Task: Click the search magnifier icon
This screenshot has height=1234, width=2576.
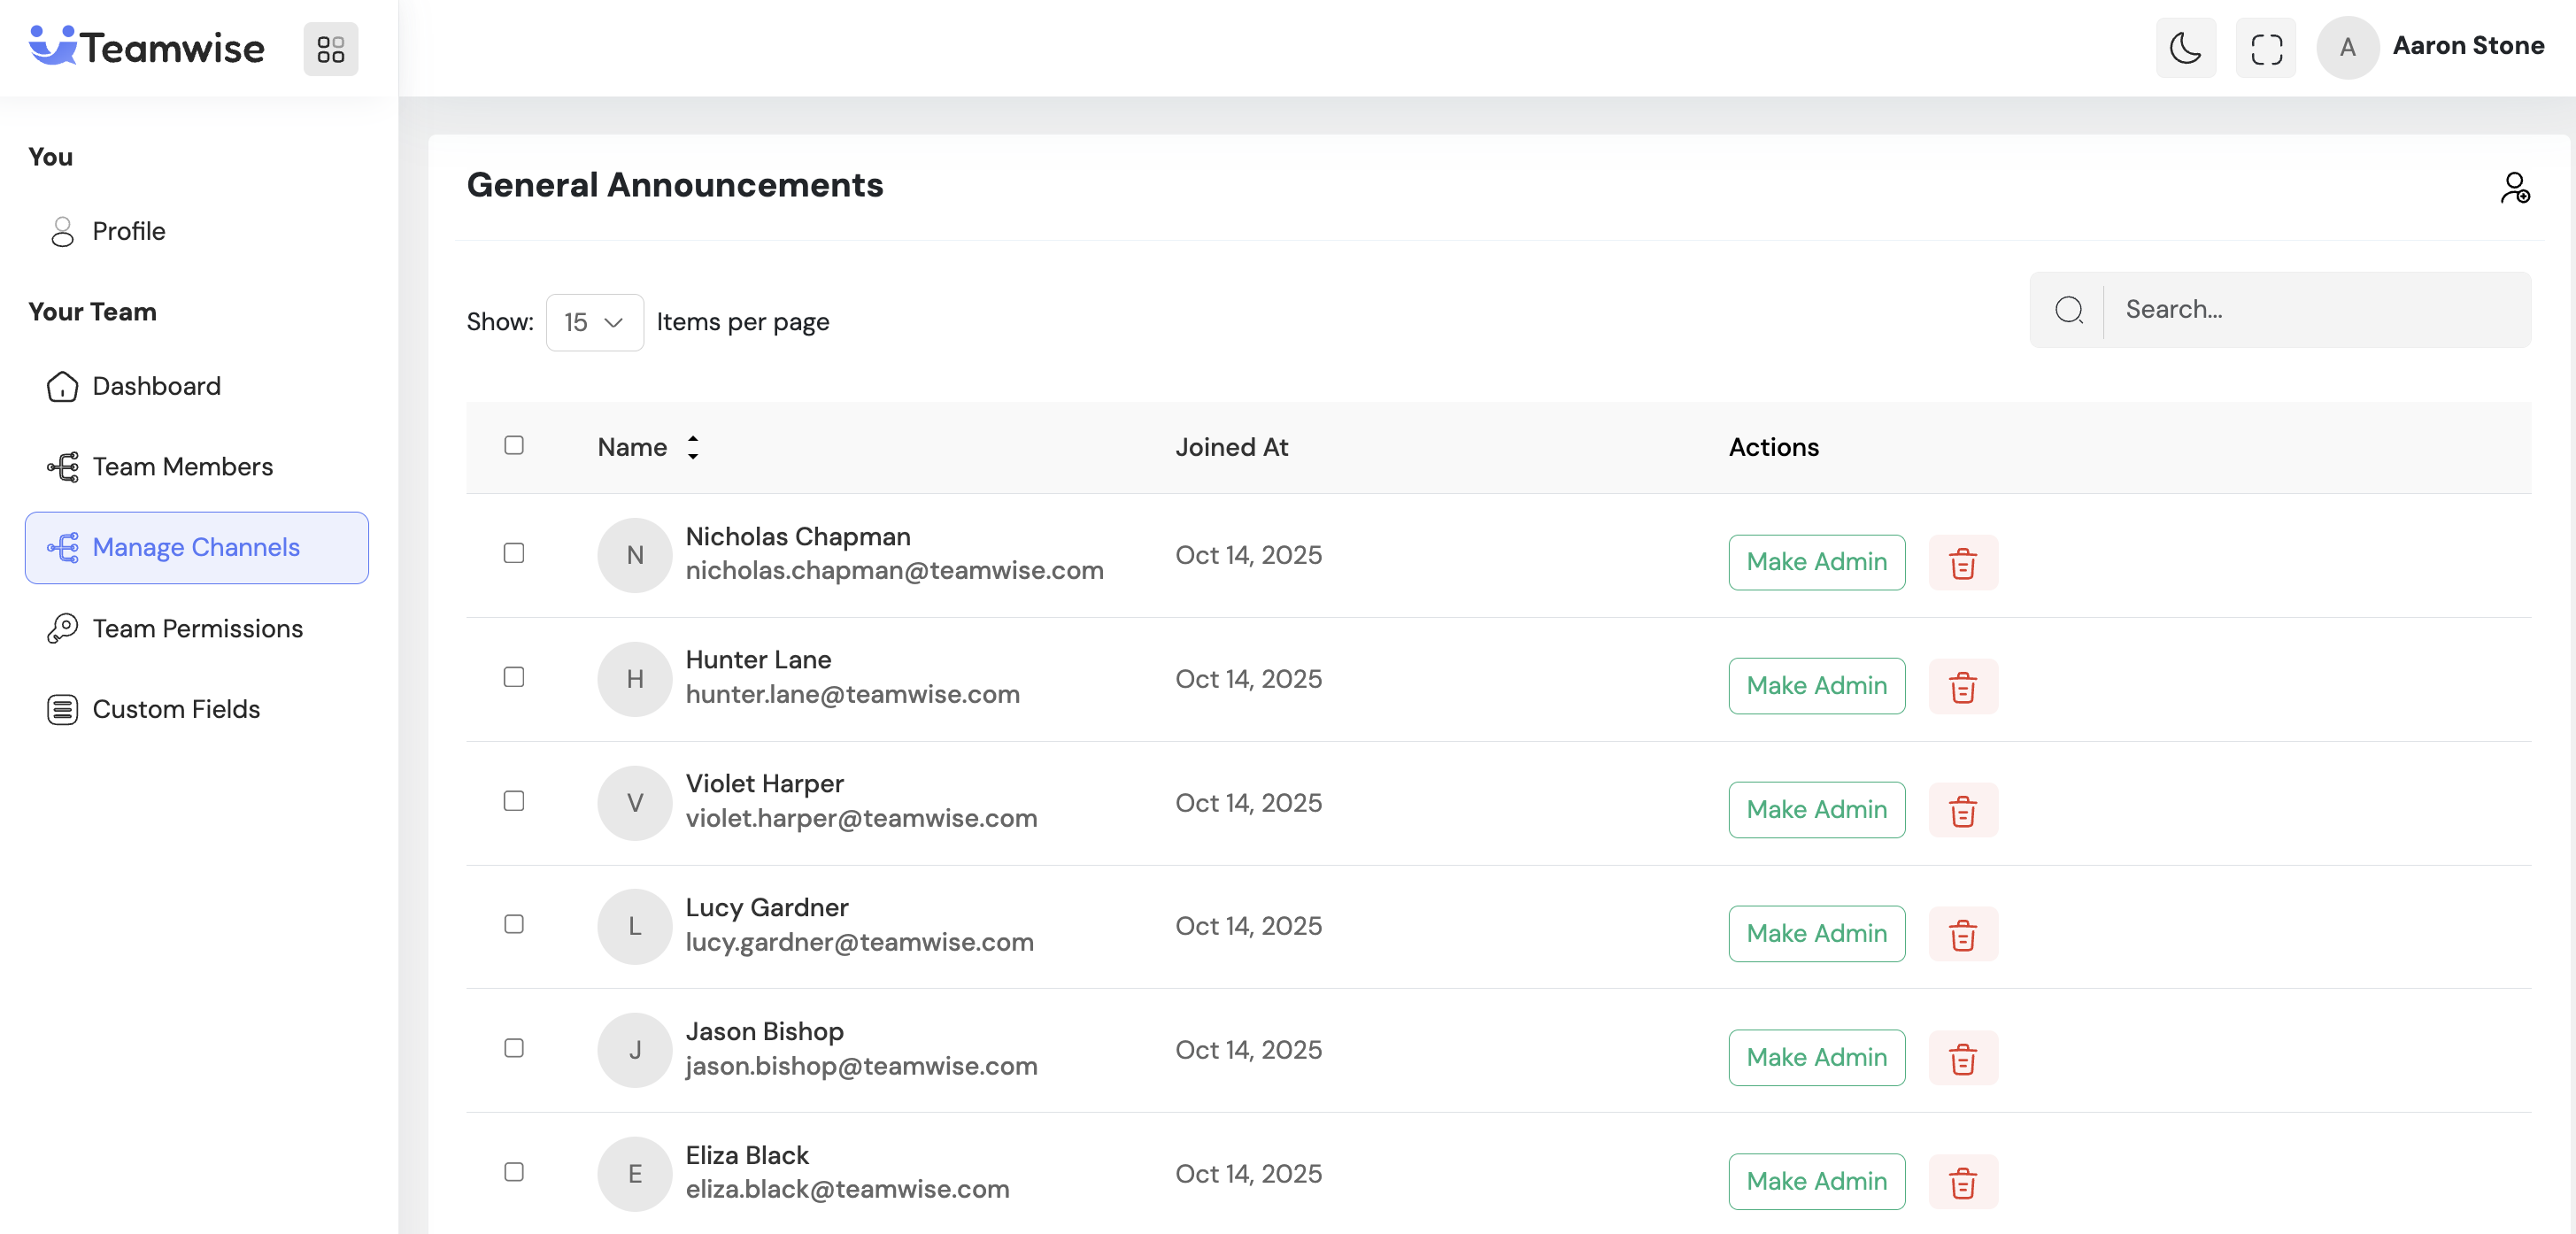Action: tap(2069, 310)
